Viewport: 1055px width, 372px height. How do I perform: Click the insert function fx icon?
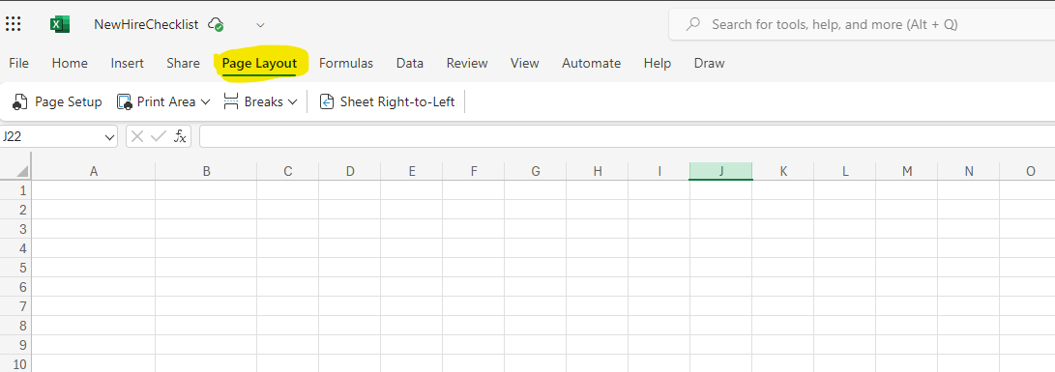180,136
